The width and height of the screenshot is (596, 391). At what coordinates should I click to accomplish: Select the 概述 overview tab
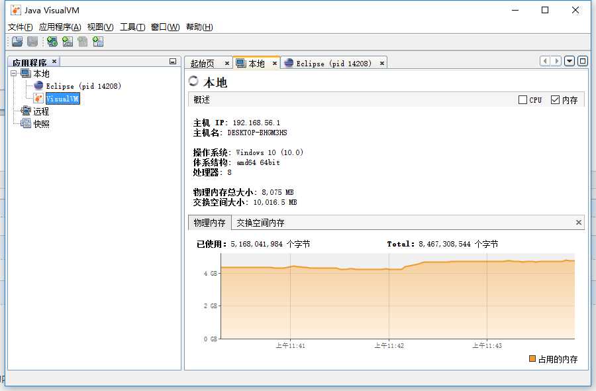pyautogui.click(x=202, y=99)
